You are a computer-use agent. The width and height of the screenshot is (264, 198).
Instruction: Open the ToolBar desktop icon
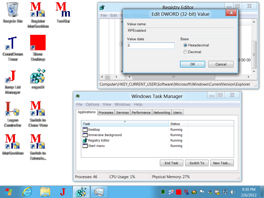click(63, 12)
